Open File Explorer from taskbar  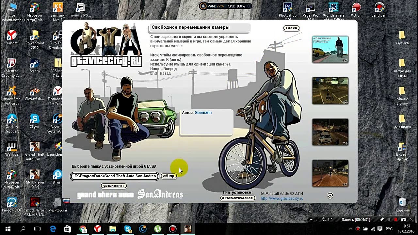pyautogui.click(x=113, y=229)
